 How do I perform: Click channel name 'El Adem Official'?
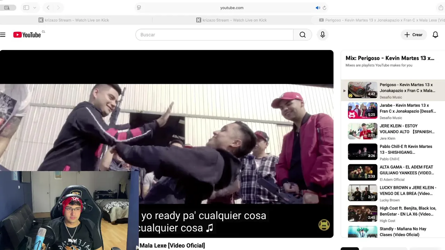tap(392, 180)
